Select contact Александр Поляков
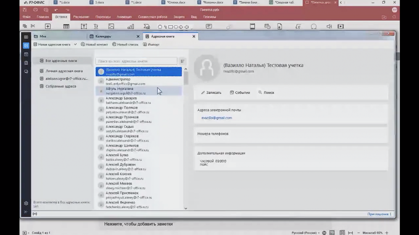Image resolution: width=419 pixels, height=235 pixels. (x=139, y=110)
